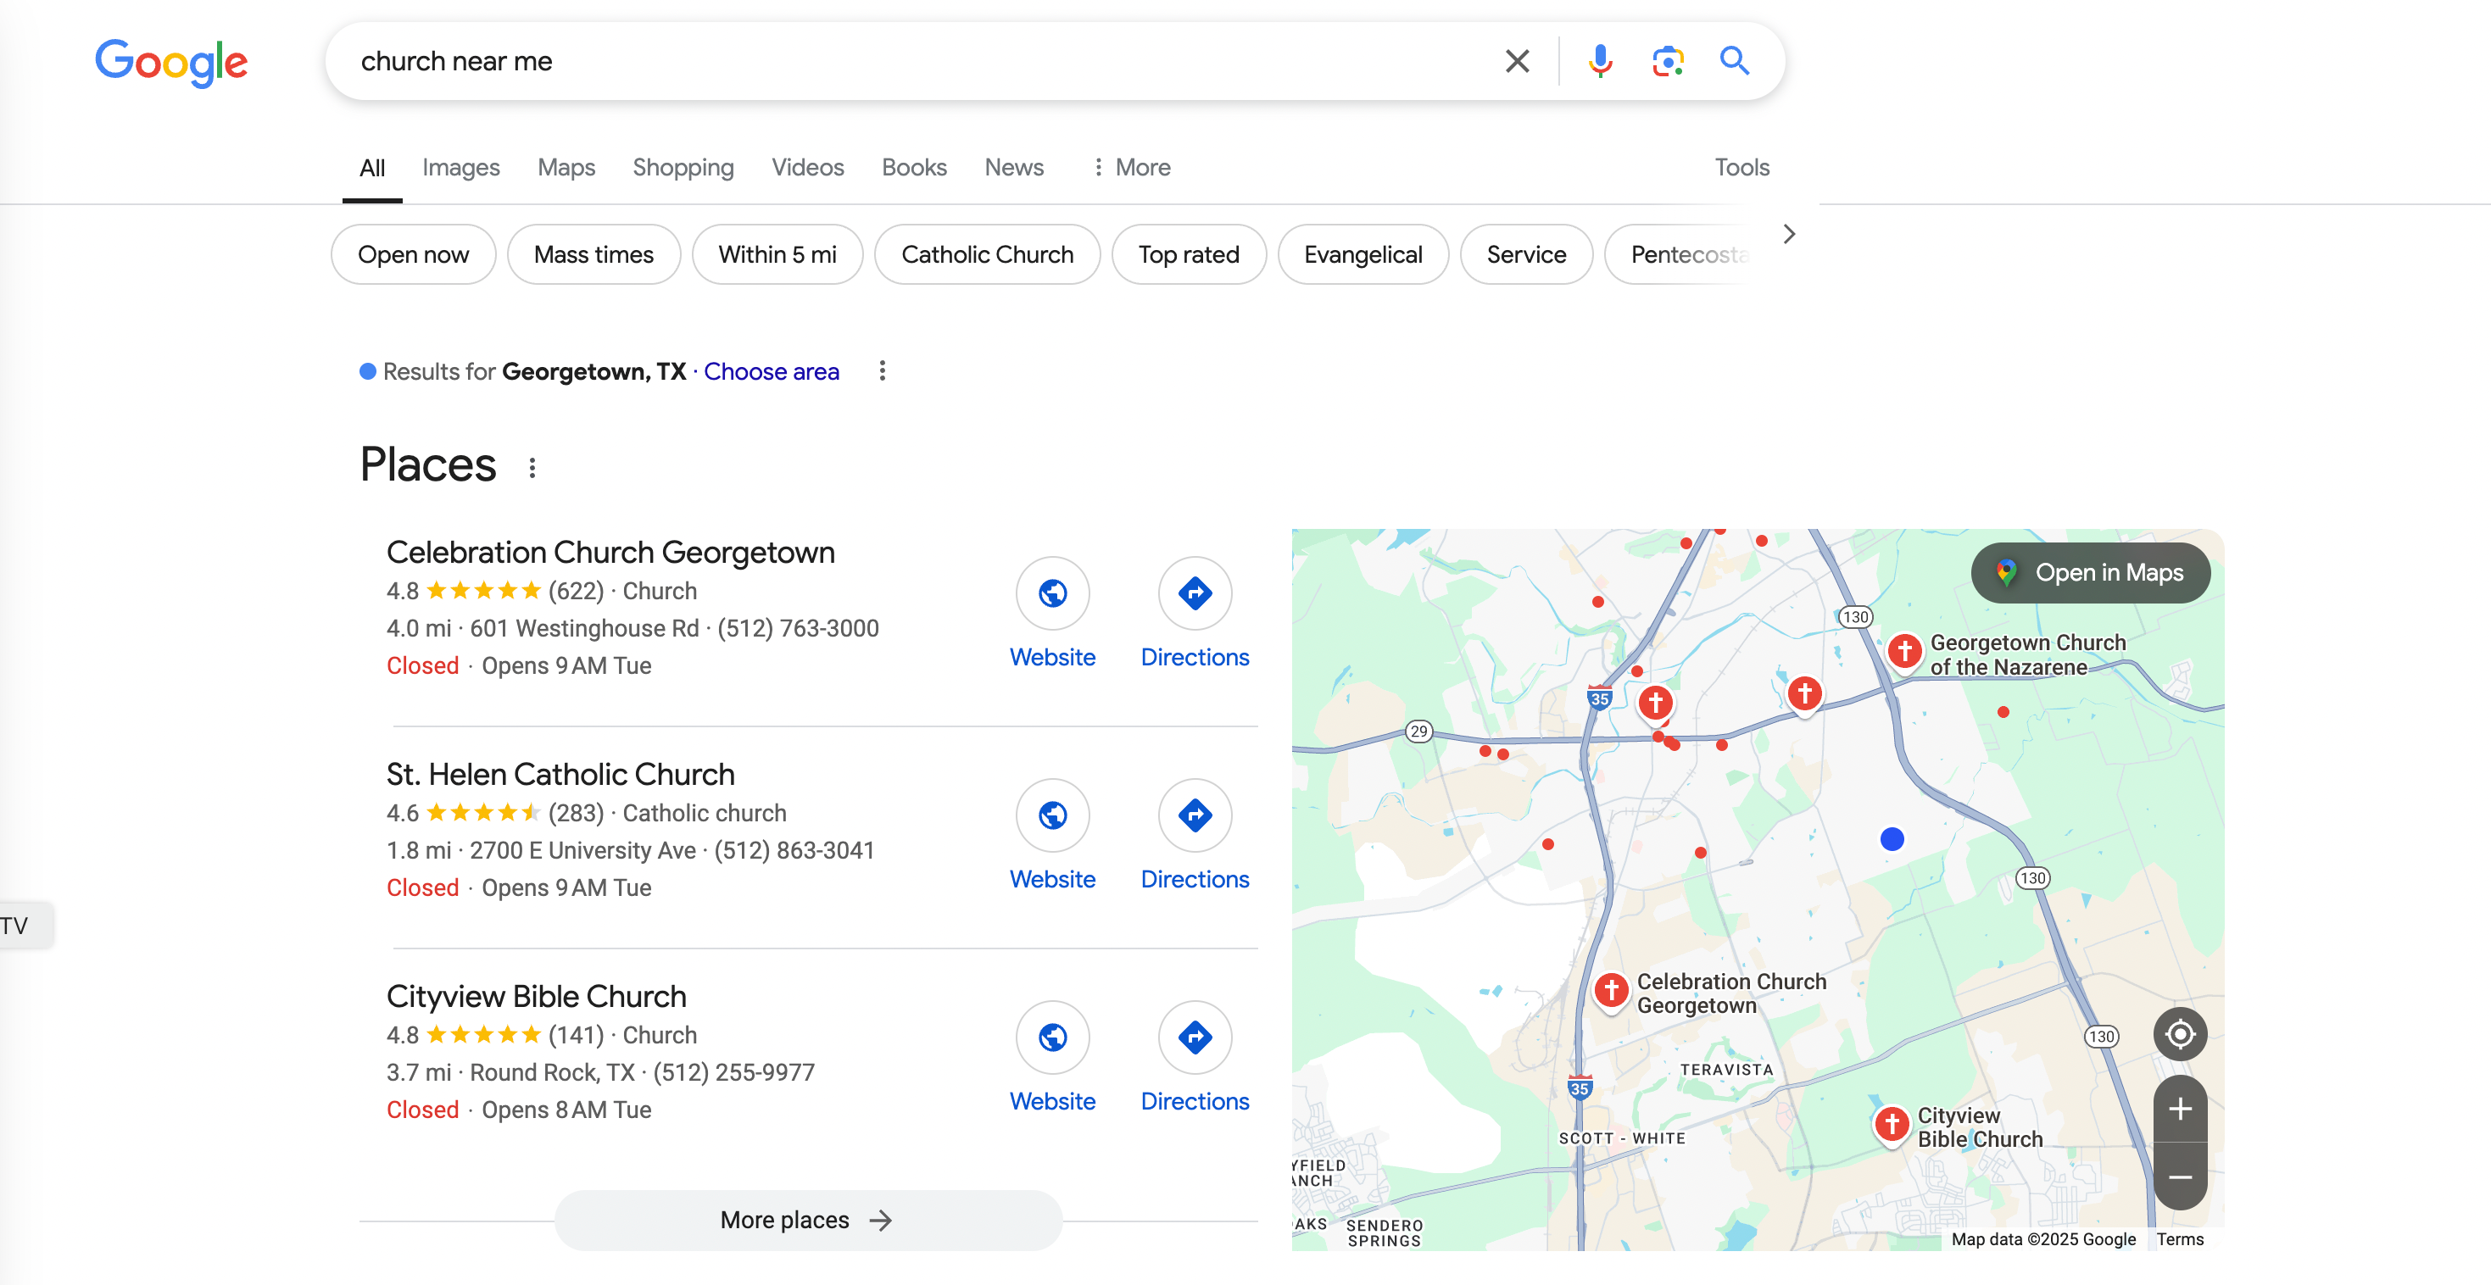
Task: Switch to the Maps tab
Action: coord(566,167)
